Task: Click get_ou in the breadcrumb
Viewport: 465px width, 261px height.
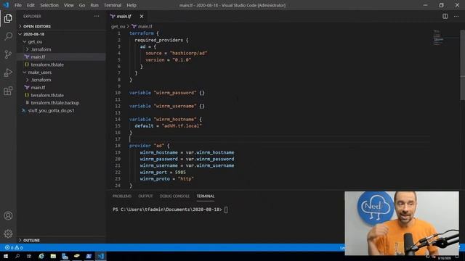Action: [x=118, y=26]
